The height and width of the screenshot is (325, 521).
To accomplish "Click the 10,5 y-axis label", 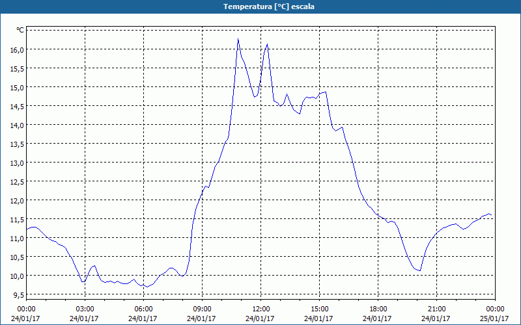I will tap(18, 257).
